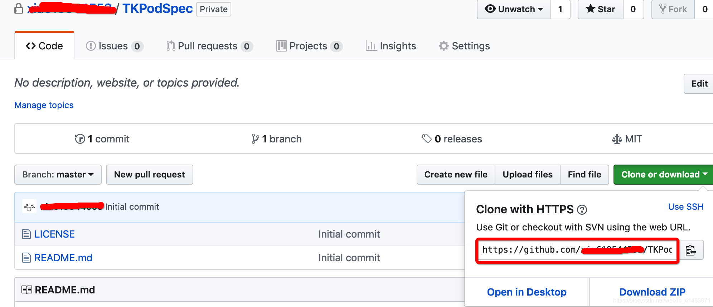
Task: Click the README.md row's Initial commit message
Action: (349, 258)
